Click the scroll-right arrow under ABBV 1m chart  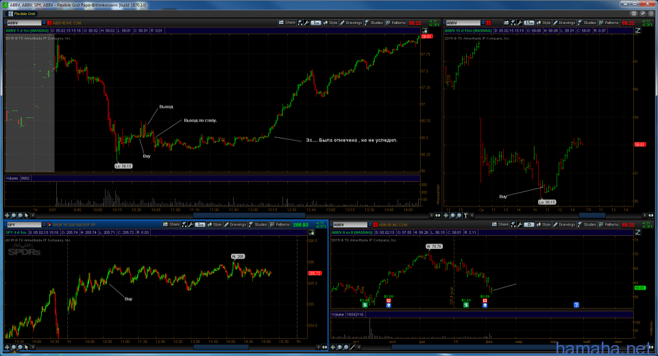pos(431,215)
